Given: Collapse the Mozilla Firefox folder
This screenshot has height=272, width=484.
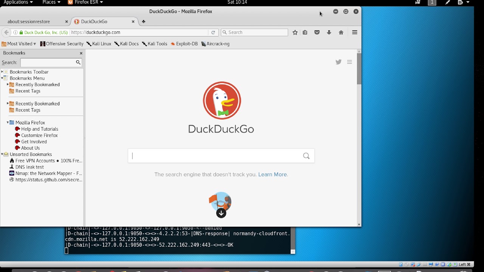Looking at the screenshot, I should pos(8,123).
